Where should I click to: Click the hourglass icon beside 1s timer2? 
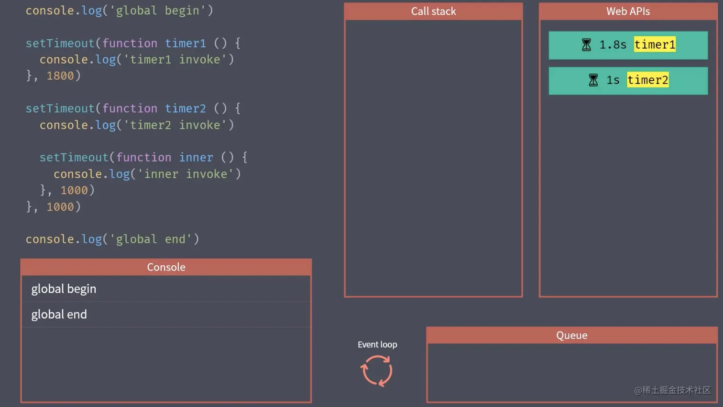click(593, 80)
